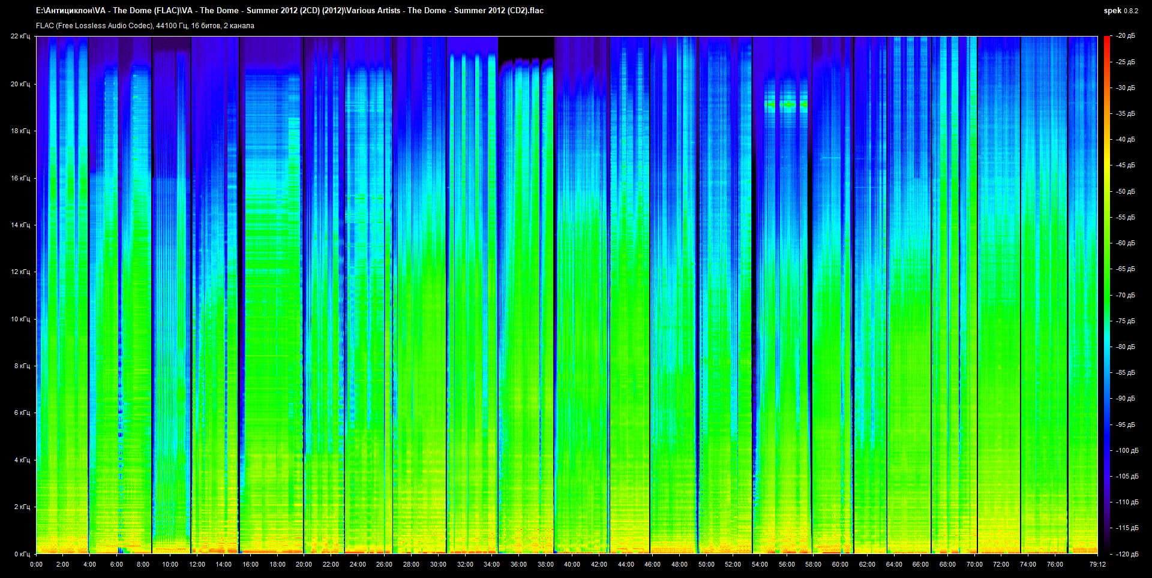
Task: Click the bright 19 кГц spot near 56:00
Action: pos(787,104)
